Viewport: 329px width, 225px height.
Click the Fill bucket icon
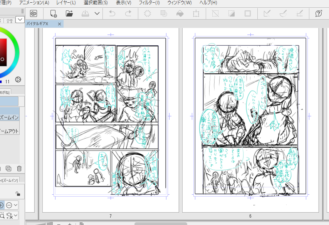180,13
